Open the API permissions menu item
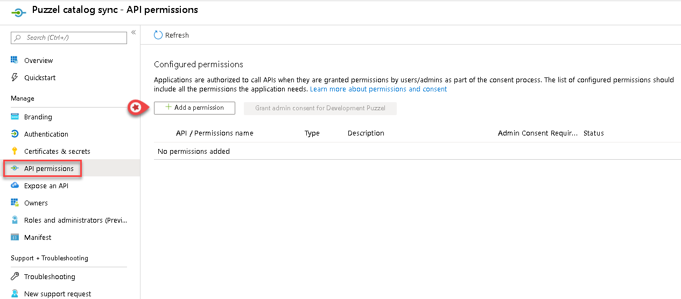 [x=48, y=168]
